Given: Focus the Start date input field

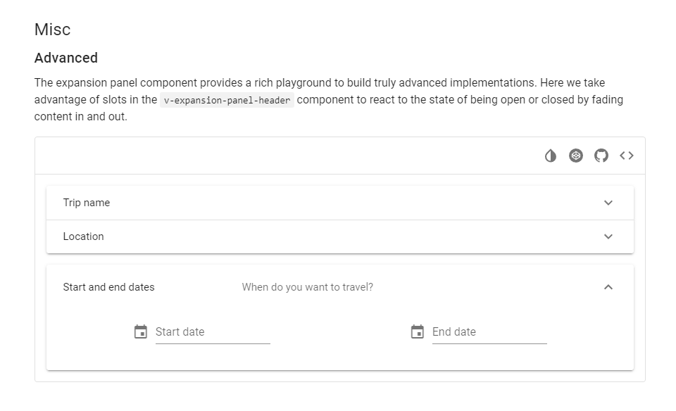Looking at the screenshot, I should (212, 331).
